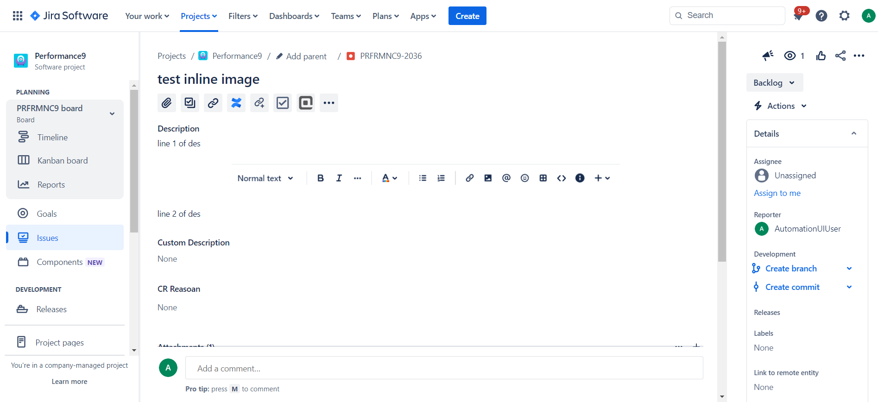Open the Plans menu
Viewport: 878px width, 402px height.
385,16
